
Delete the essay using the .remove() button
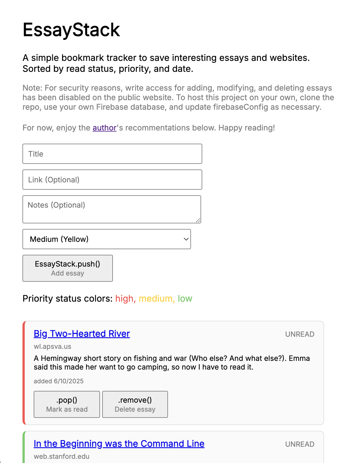(135, 404)
